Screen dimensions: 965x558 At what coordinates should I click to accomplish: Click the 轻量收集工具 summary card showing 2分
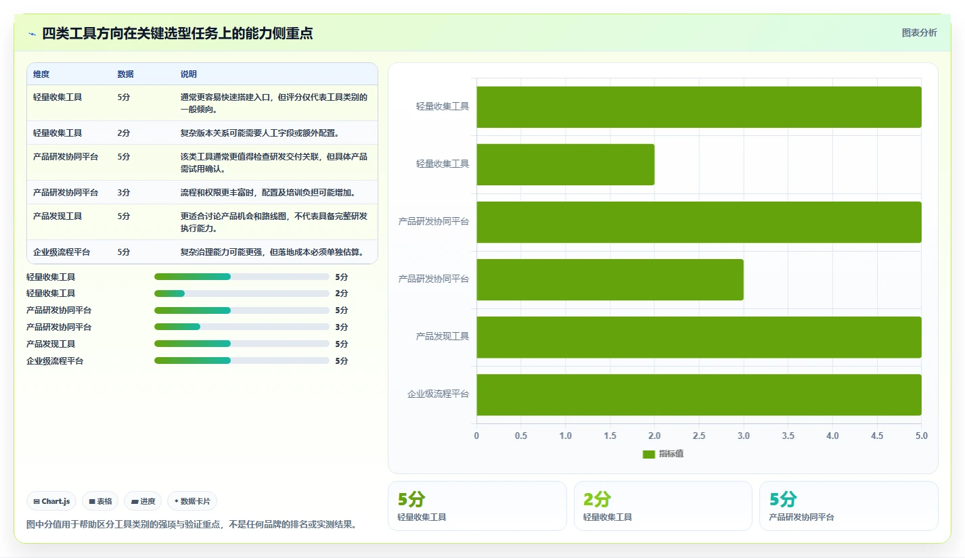point(663,506)
